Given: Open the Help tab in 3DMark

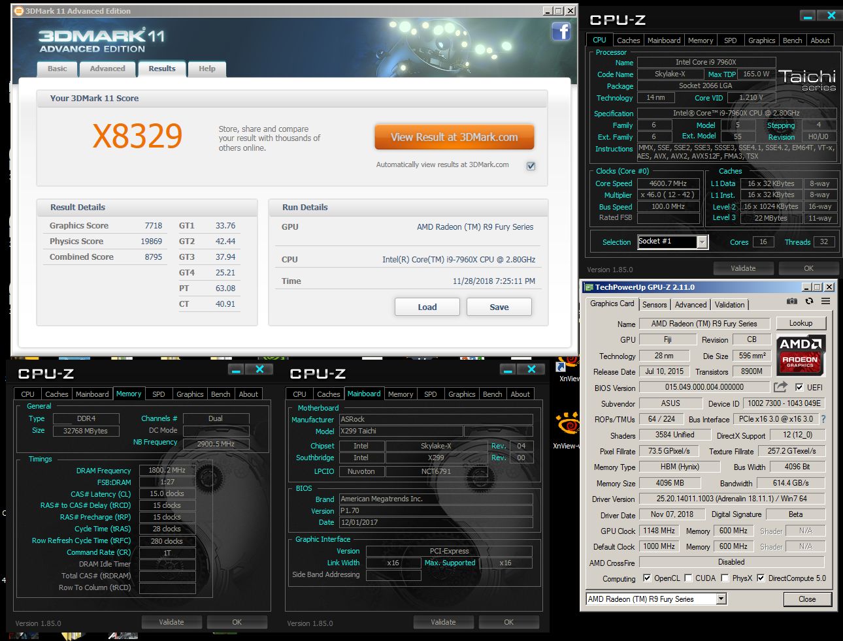Looking at the screenshot, I should [207, 69].
